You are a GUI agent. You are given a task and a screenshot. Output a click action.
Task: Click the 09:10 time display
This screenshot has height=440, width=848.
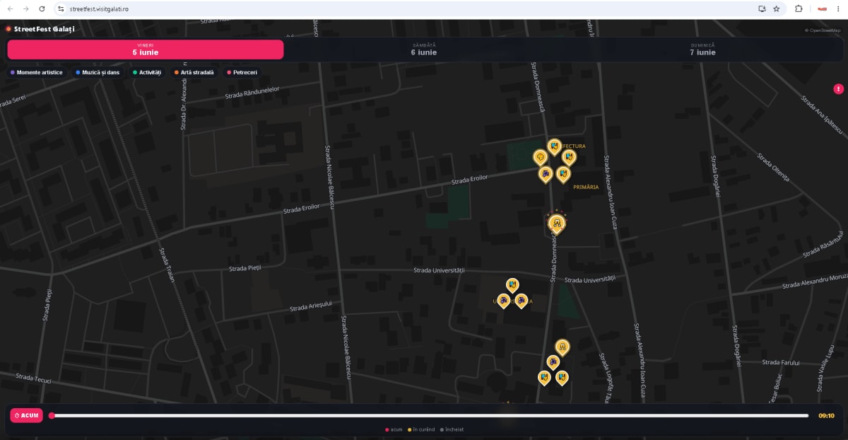(x=826, y=416)
